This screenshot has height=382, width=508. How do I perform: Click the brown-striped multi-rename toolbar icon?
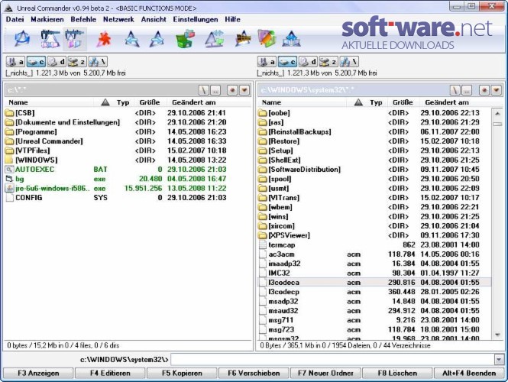point(244,39)
